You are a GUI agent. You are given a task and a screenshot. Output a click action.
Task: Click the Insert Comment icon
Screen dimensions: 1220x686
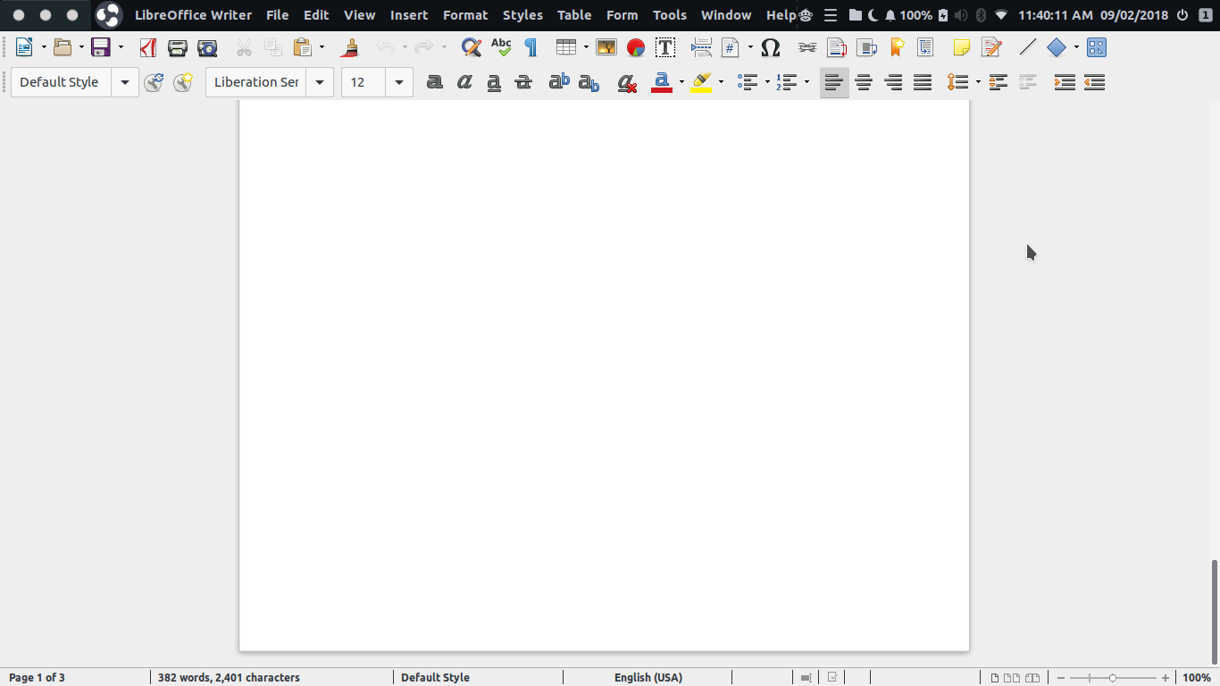click(962, 47)
